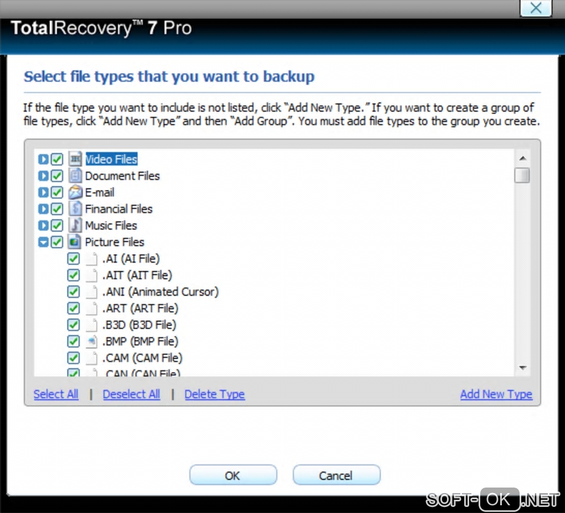Select the Financial Files label

pyautogui.click(x=119, y=209)
